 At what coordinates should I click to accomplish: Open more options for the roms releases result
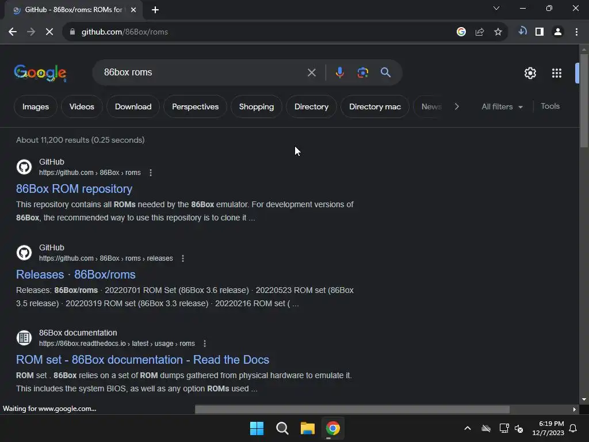182,258
